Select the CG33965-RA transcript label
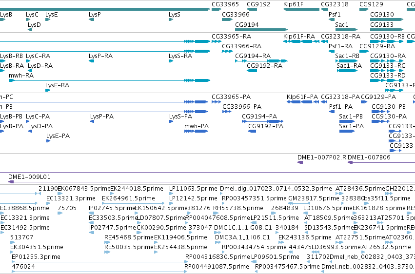The image size is (415, 274). click(231, 37)
